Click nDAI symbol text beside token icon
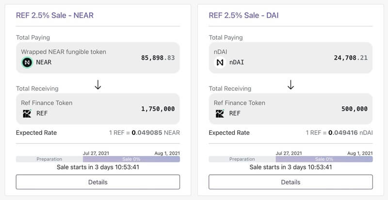This screenshot has height=200, width=388. coord(237,62)
